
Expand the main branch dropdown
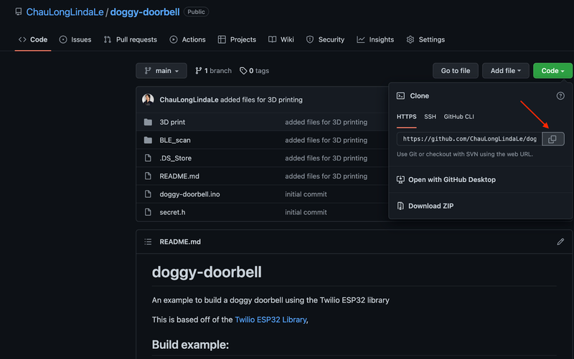pyautogui.click(x=161, y=70)
